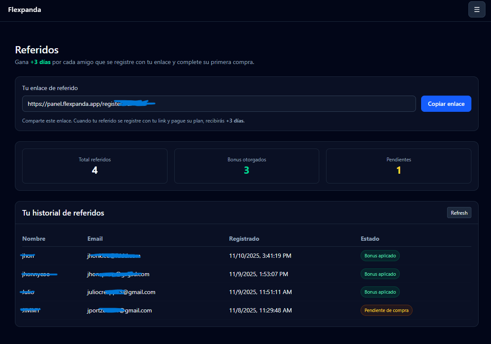Select the 'Pendiente de compra' status badge
The image size is (491, 344).
click(x=386, y=310)
